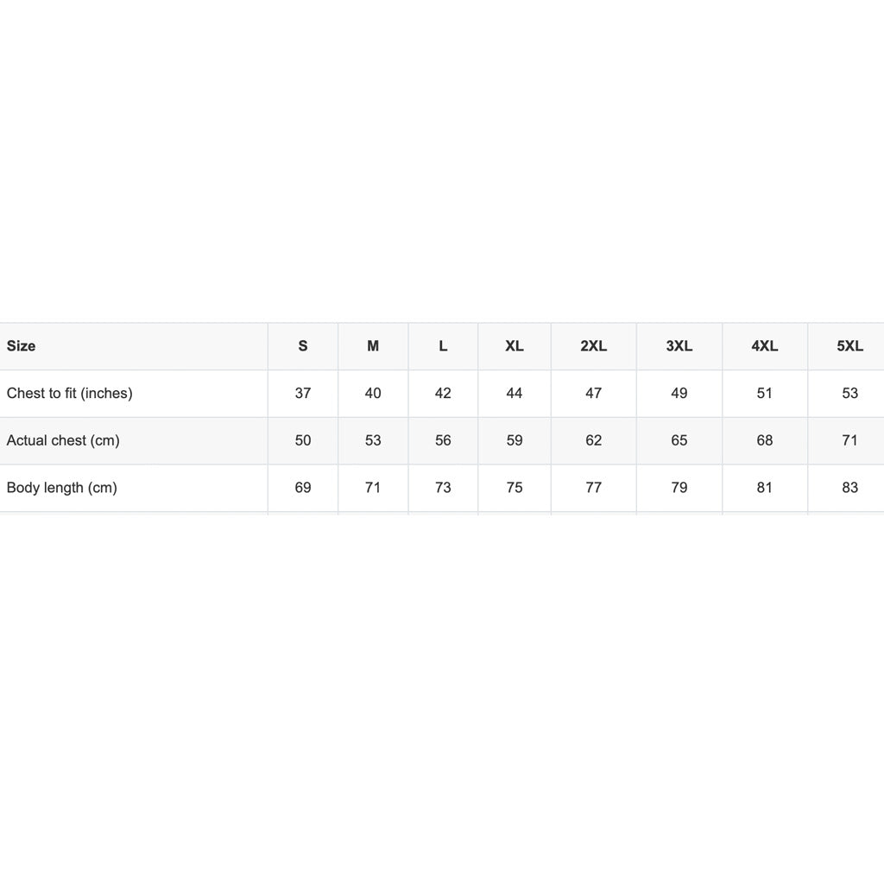Click actual chest value 50
This screenshot has width=884, height=884.
click(x=303, y=440)
